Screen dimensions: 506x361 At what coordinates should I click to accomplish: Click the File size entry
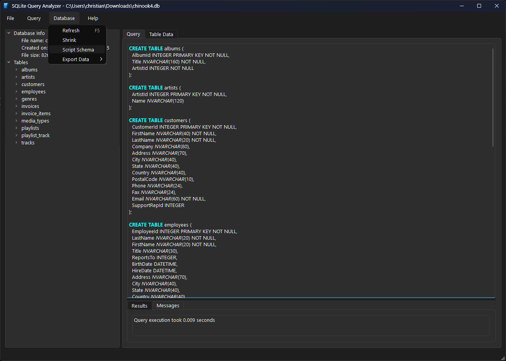(x=35, y=55)
